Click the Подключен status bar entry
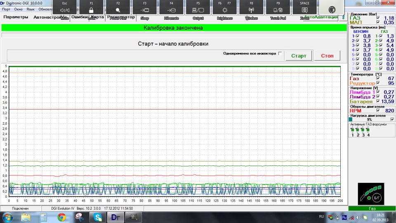Viewport: 396px width, 223px height. 20,209
